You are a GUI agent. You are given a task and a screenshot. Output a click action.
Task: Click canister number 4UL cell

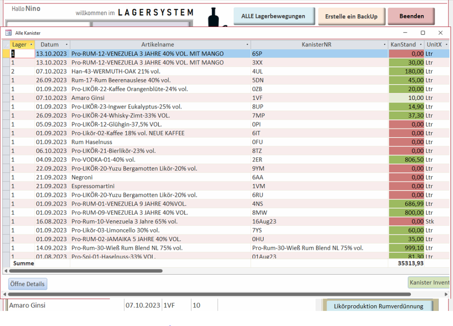[x=319, y=71]
